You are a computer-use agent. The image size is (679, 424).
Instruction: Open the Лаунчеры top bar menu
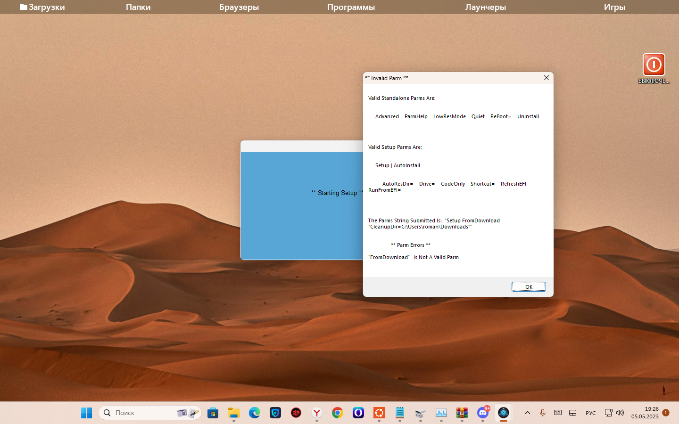(x=486, y=7)
